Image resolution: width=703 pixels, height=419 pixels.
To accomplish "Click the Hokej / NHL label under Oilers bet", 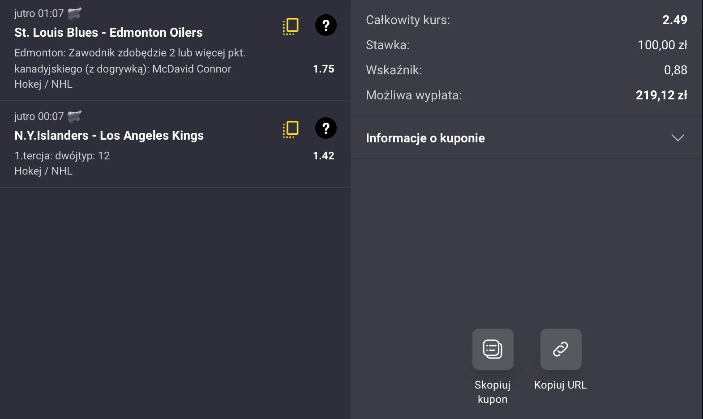I will click(x=43, y=84).
